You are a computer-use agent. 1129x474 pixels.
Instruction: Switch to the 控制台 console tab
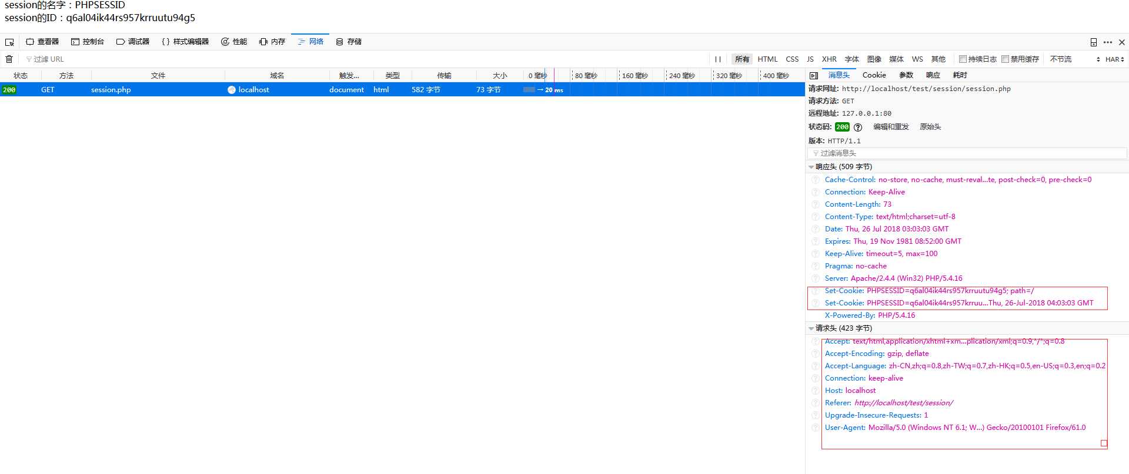(x=88, y=42)
